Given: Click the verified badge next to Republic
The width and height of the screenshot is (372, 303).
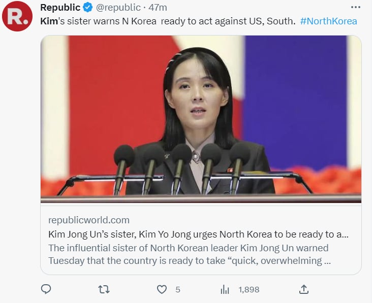Looking at the screenshot, I should 87,8.
